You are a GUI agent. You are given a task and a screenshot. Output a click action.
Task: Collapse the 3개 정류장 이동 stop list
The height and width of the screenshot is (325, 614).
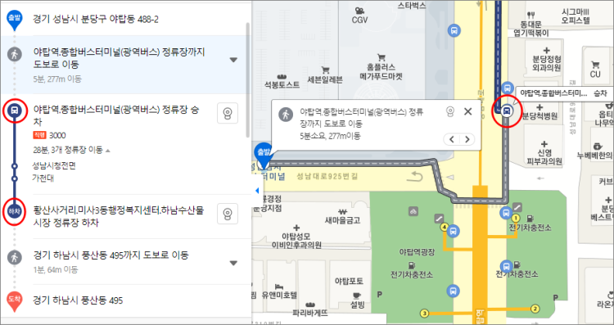pos(108,151)
